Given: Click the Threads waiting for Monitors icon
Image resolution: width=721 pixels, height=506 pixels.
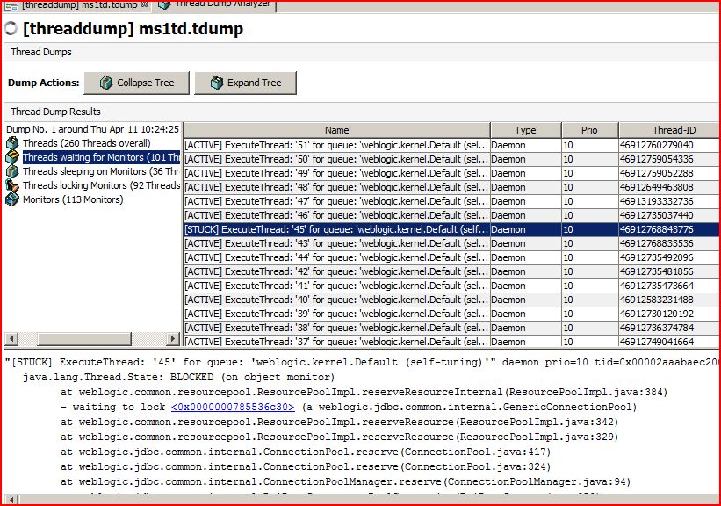Looking at the screenshot, I should [x=11, y=157].
